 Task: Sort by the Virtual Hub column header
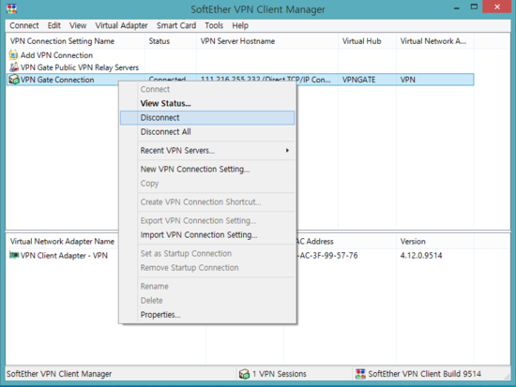coord(367,41)
